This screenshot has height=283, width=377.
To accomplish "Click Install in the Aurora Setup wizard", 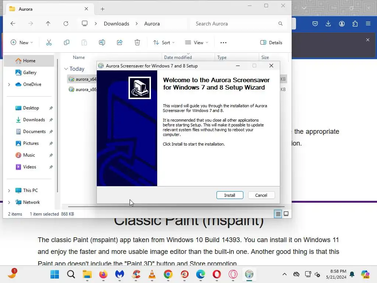I will tap(230, 195).
